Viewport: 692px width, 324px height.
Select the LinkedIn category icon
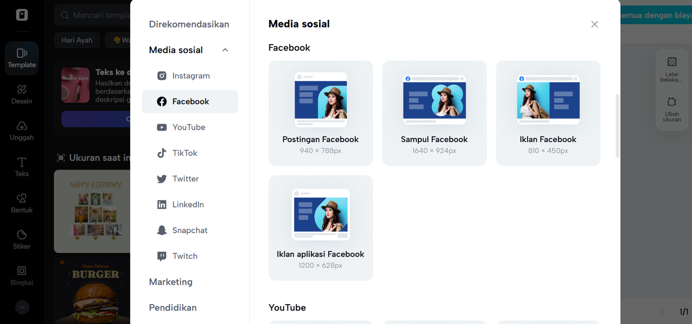[162, 204]
